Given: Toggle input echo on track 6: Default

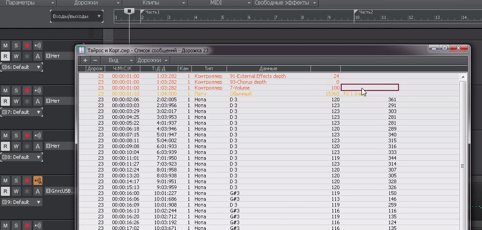Looking at the screenshot, I should pos(38,45).
